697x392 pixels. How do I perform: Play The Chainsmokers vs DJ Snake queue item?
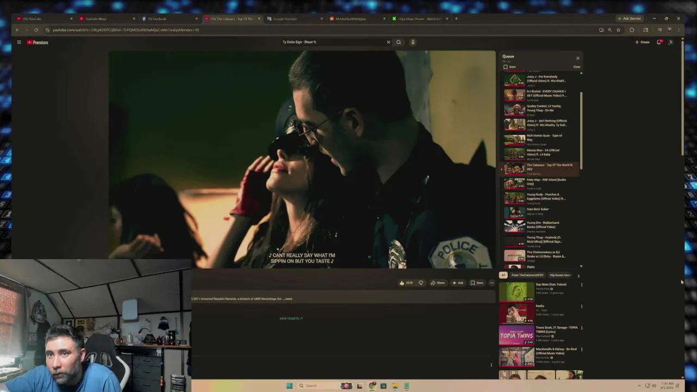click(x=541, y=256)
